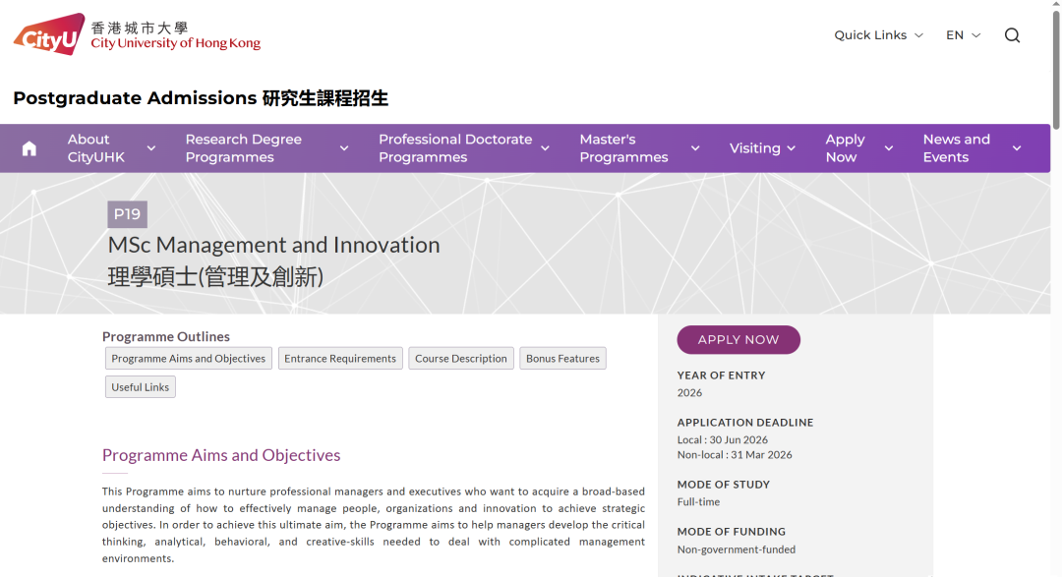Open the EN language dropdown
Viewport: 1062px width, 577px height.
963,34
